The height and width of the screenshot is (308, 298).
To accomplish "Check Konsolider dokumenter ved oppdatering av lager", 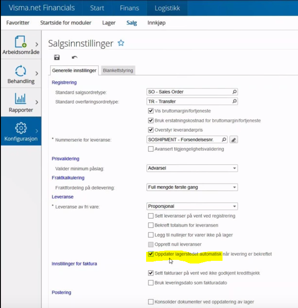I will [151, 302].
